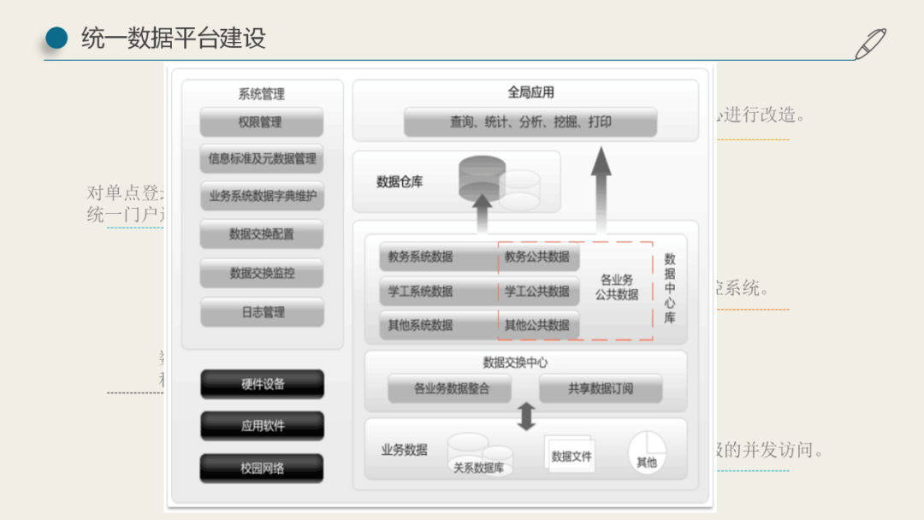The width and height of the screenshot is (924, 520).
Task: Click the 数据文件 document icon
Action: tap(570, 453)
